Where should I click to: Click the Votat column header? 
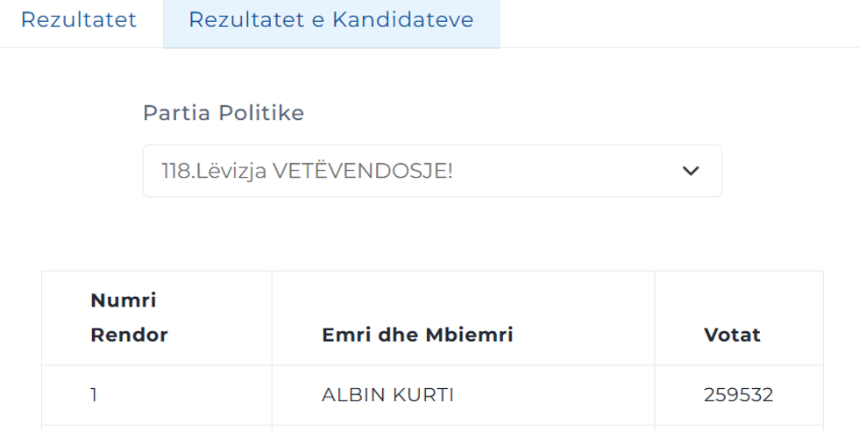point(732,335)
